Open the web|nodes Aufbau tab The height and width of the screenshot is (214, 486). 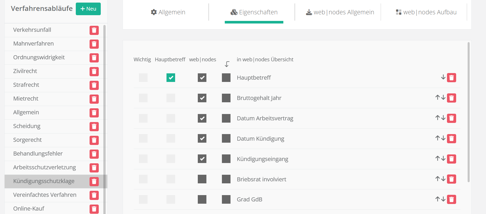pos(426,12)
